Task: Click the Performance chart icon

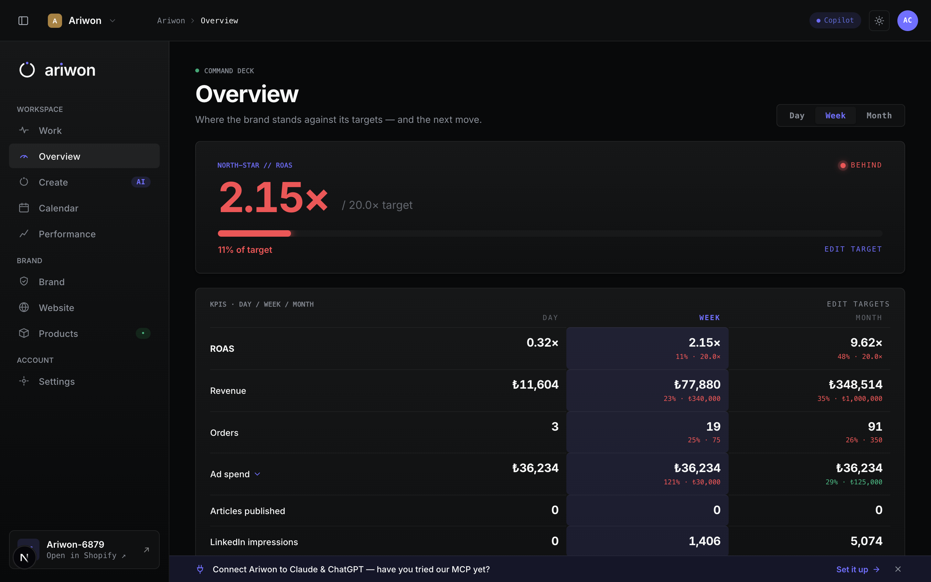Action: 24,234
